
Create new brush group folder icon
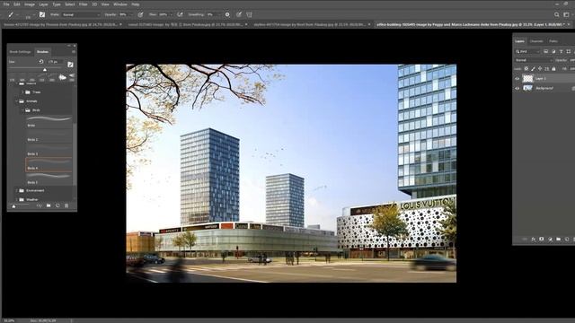pos(49,205)
